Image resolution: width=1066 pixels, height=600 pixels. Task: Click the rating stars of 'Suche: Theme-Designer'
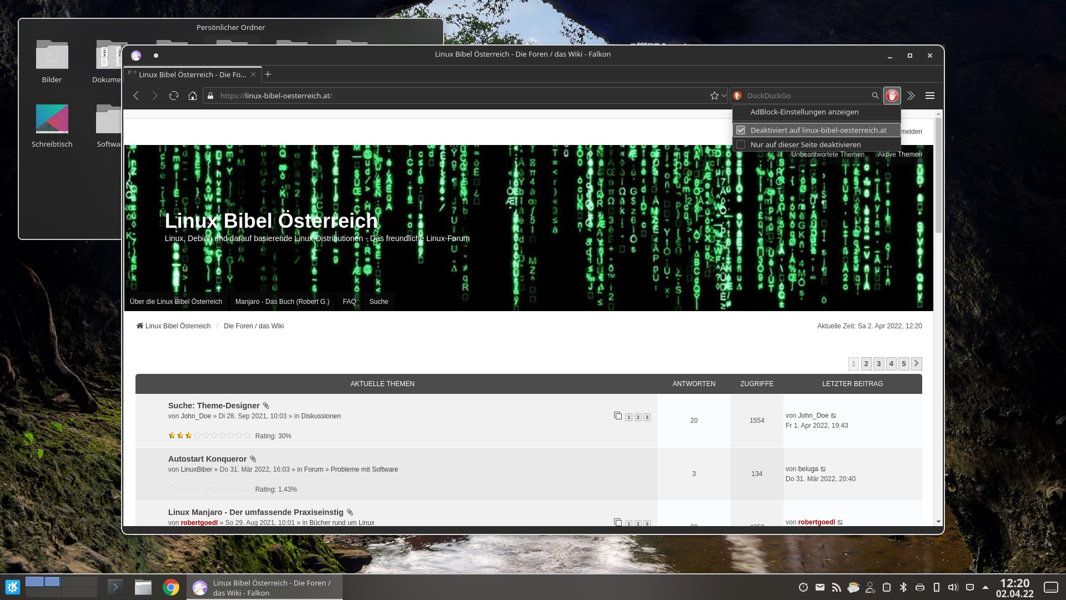[x=210, y=436]
